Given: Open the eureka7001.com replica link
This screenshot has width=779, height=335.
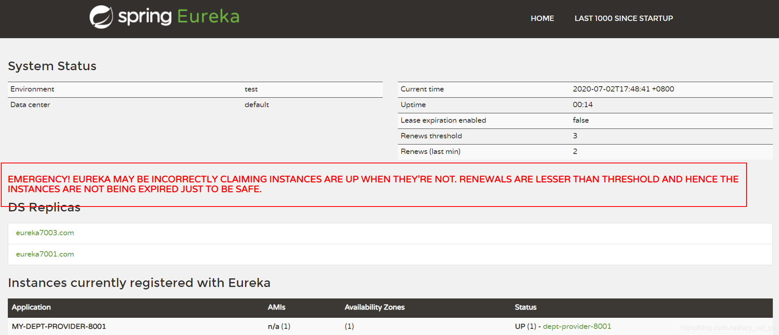Looking at the screenshot, I should [x=45, y=254].
